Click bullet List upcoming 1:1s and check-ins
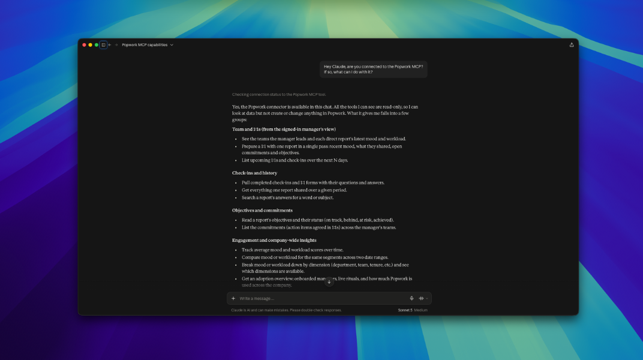This screenshot has width=643, height=360. coord(295,160)
